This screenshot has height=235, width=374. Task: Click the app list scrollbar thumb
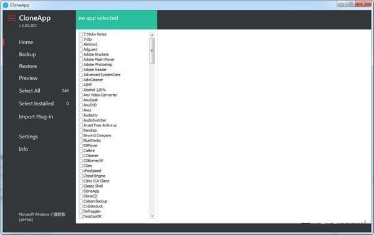point(152,51)
